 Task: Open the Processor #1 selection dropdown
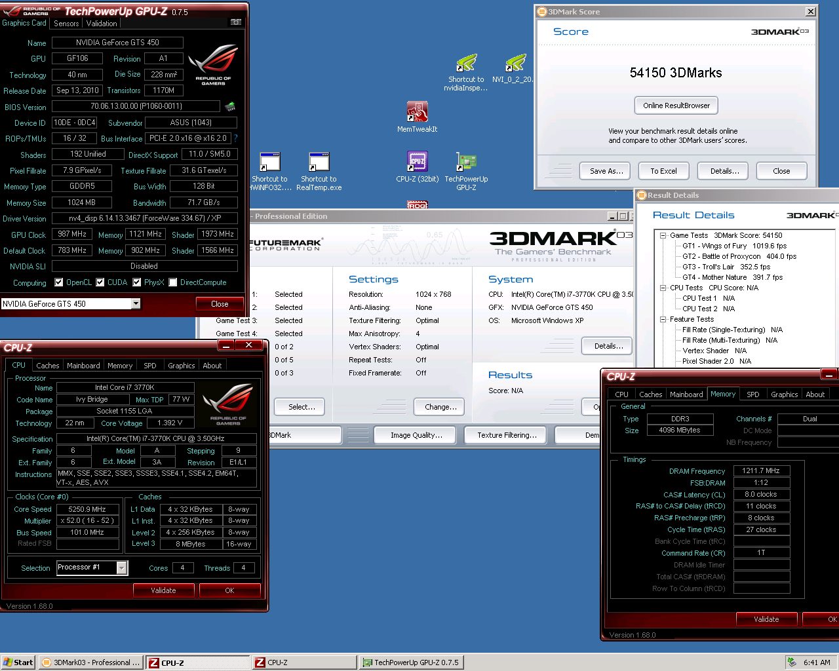[122, 567]
